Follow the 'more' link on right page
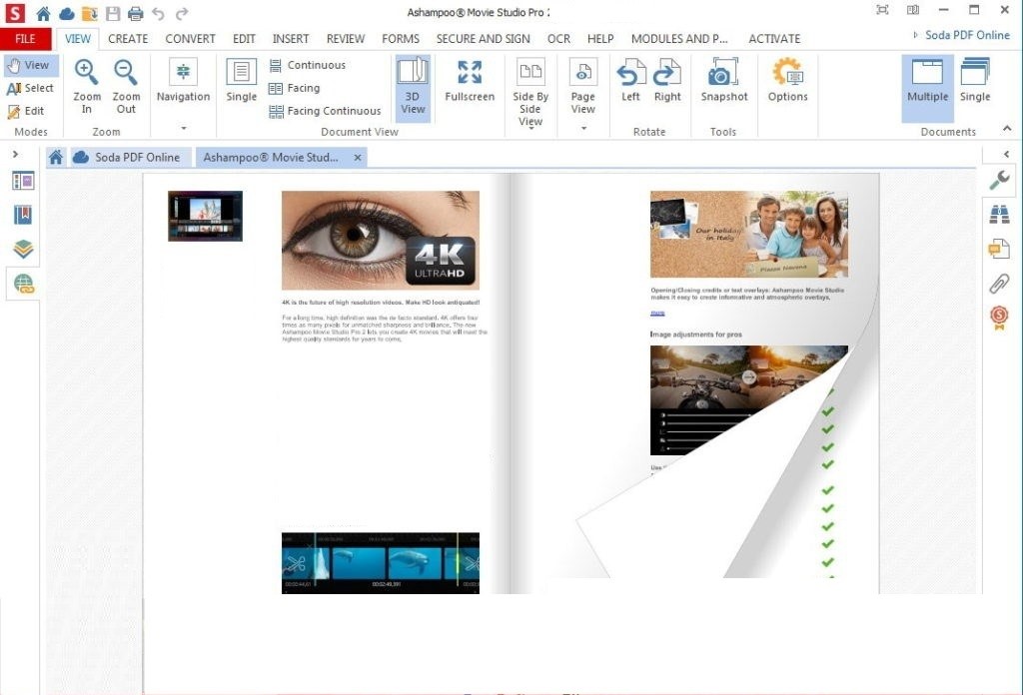The image size is (1023, 695). [x=657, y=314]
